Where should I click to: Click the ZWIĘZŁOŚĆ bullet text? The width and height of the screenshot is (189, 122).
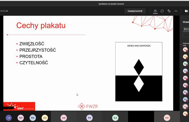[x=32, y=44]
